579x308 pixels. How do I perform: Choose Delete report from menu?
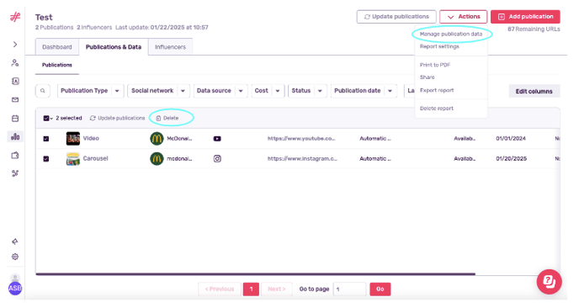(x=437, y=109)
